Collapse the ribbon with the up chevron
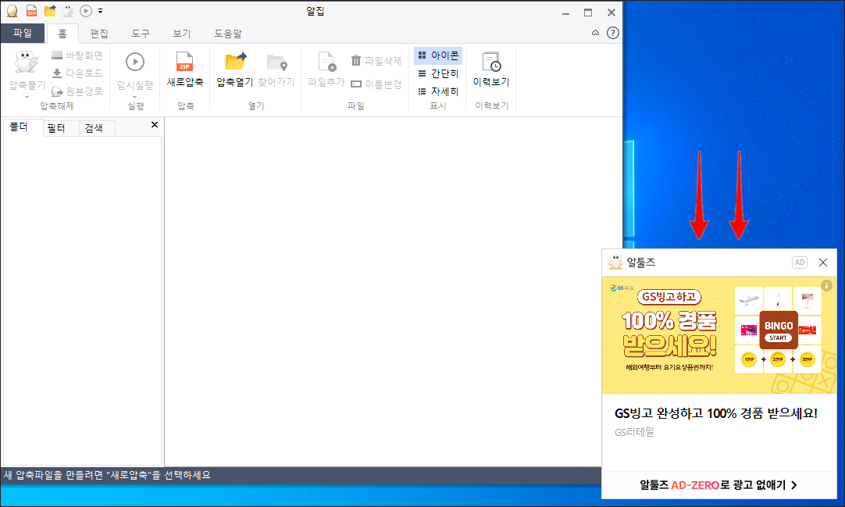The image size is (845, 507). click(x=596, y=33)
